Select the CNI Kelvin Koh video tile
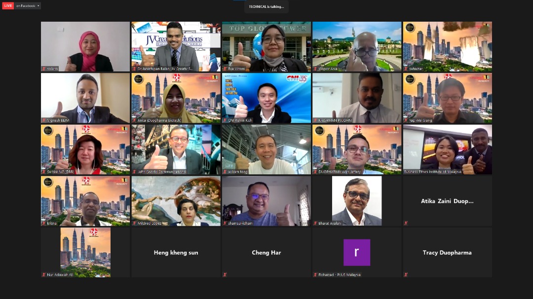533x299 pixels. coord(266,98)
